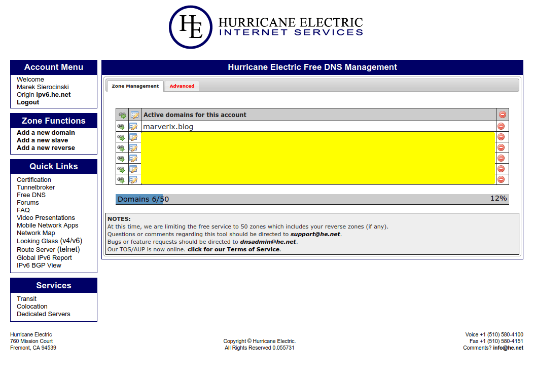Click the Domains 6/50 usage bar

click(x=312, y=199)
